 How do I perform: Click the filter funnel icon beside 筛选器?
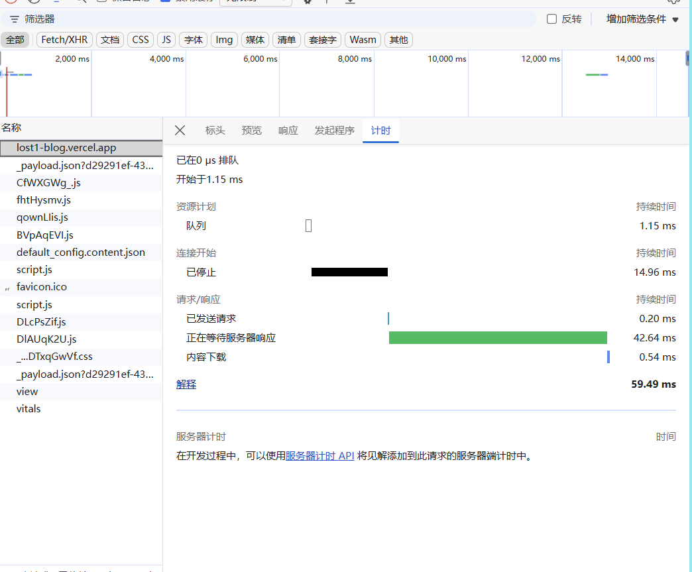pos(14,19)
